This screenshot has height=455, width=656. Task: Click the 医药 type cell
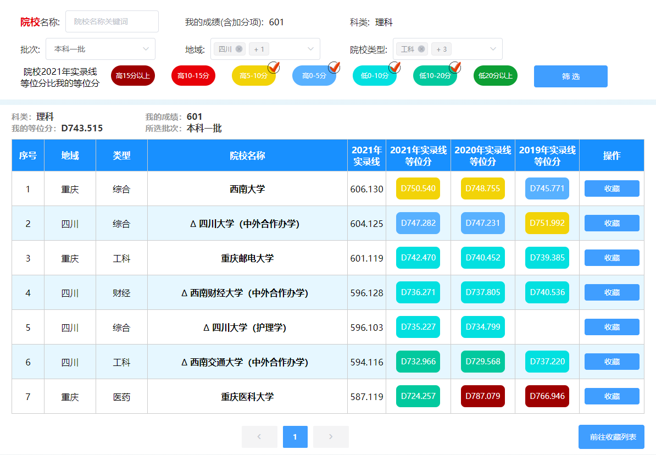pos(121,397)
